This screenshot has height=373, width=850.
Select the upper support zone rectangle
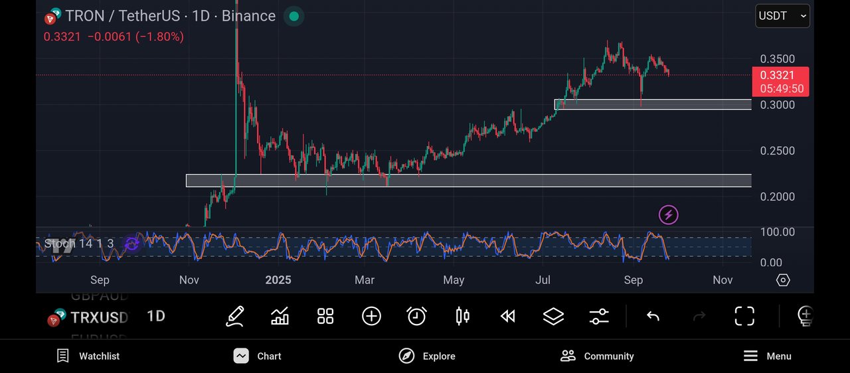pyautogui.click(x=653, y=104)
